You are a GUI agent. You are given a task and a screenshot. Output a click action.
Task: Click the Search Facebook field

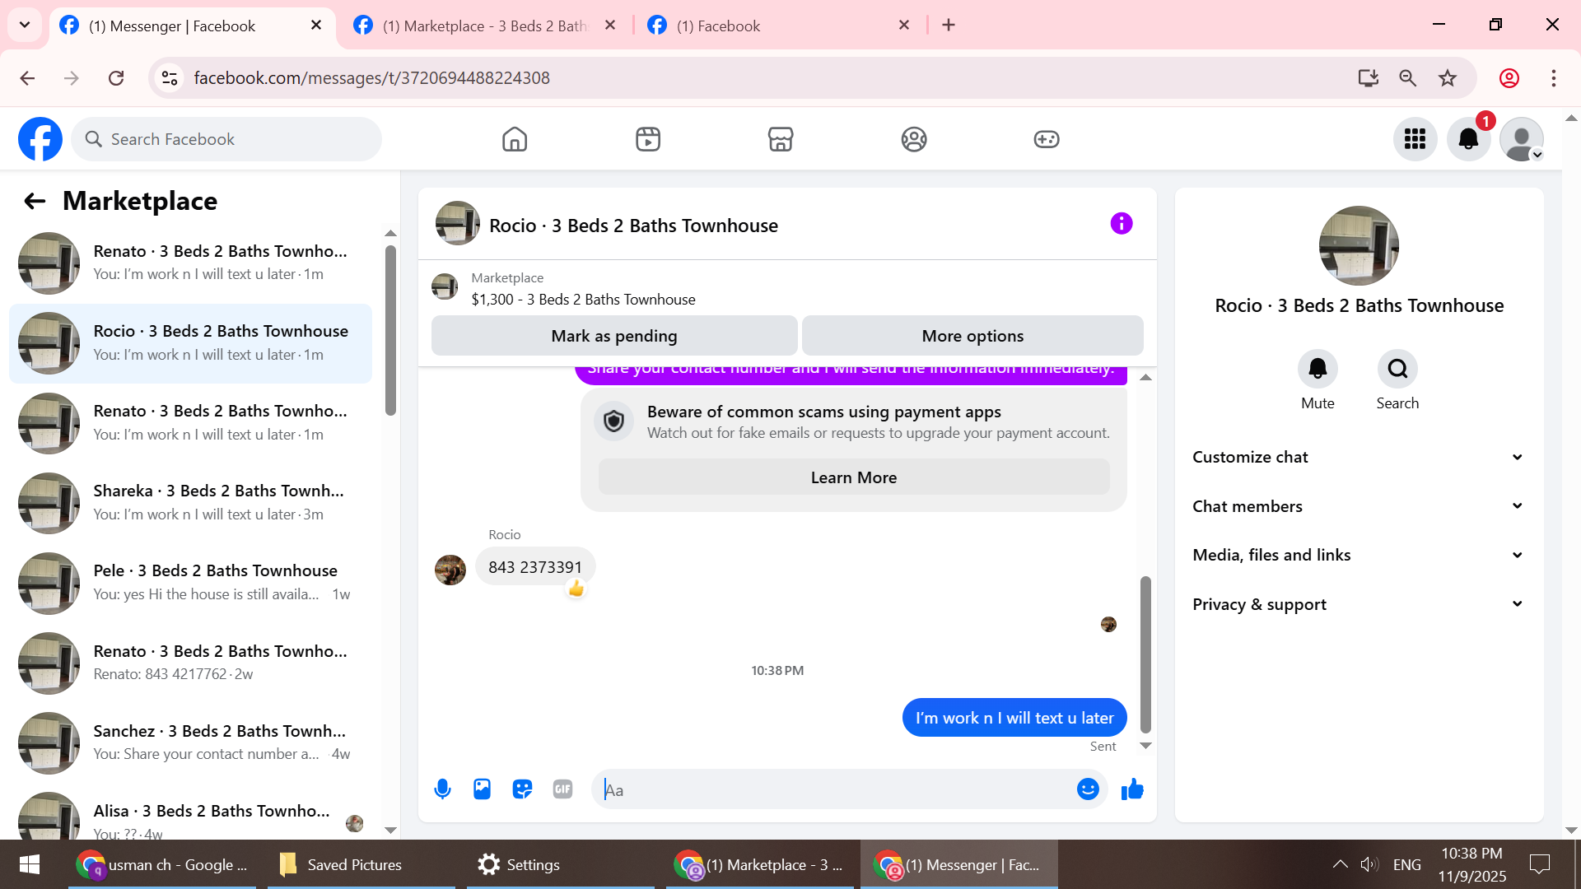pos(226,139)
